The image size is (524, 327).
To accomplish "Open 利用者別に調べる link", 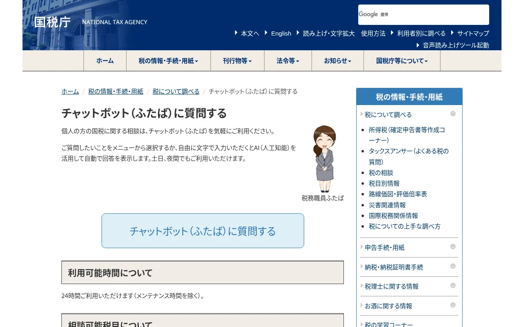I will pyautogui.click(x=421, y=34).
